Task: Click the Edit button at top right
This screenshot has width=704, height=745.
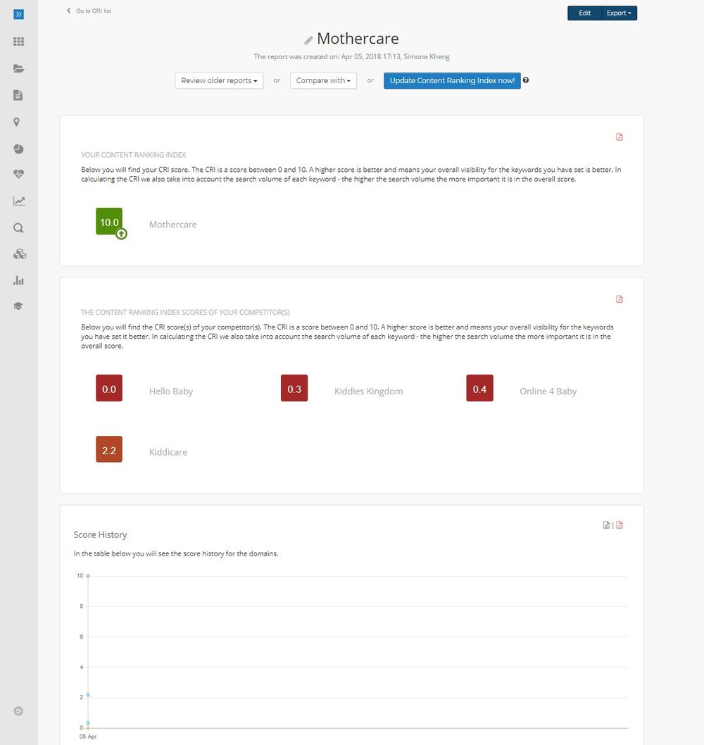Action: coord(583,13)
